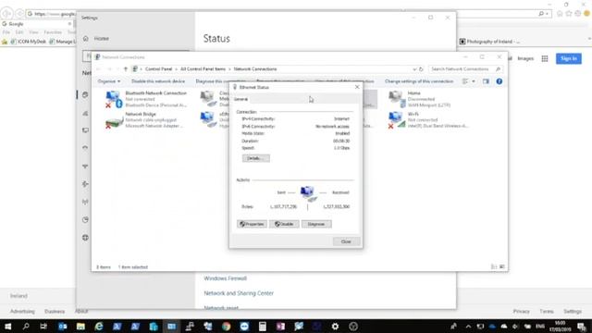
Task: Open the notification center icon
Action: pyautogui.click(x=582, y=327)
